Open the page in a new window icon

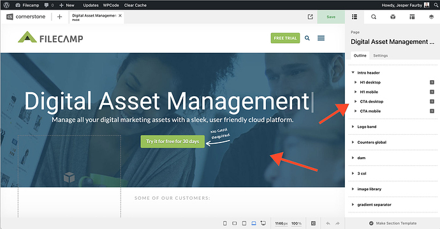coord(310,17)
